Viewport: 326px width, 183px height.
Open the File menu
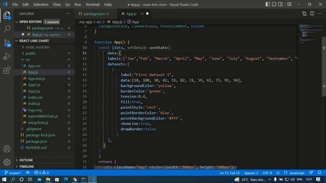[15, 5]
